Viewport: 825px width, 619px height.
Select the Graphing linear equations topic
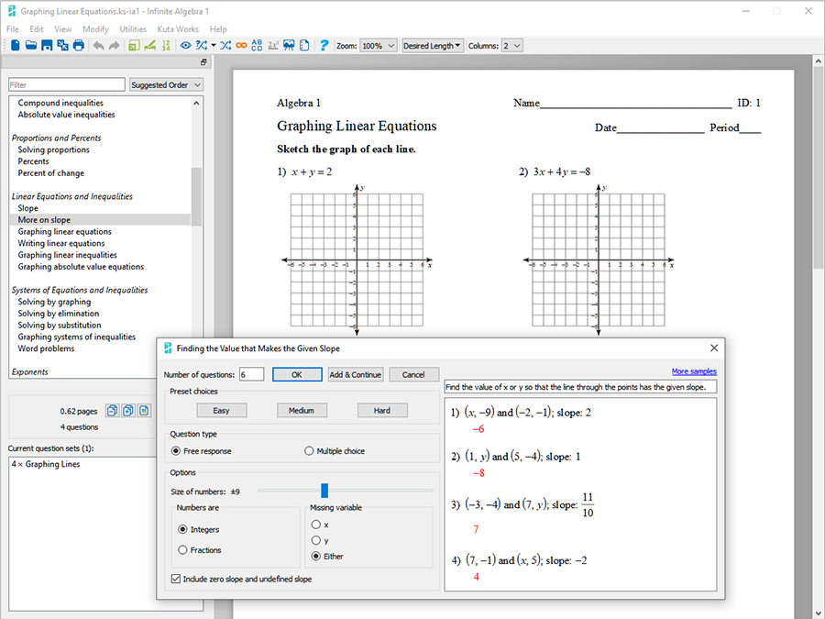tap(65, 232)
